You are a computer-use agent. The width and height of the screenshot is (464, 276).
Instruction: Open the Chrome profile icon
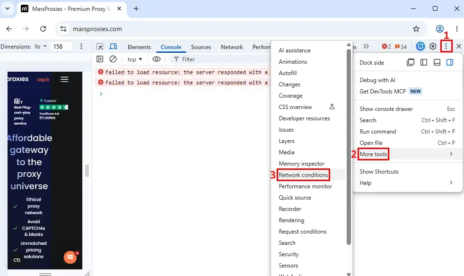pyautogui.click(x=440, y=29)
